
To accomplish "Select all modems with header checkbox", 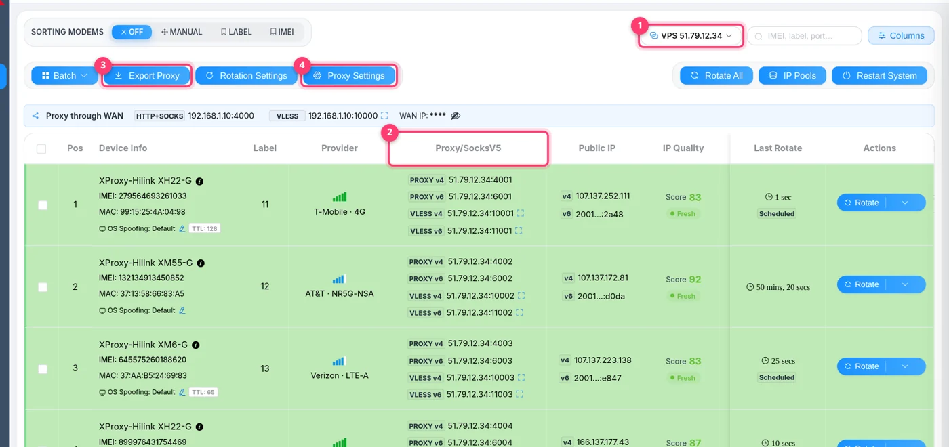I will coord(41,148).
